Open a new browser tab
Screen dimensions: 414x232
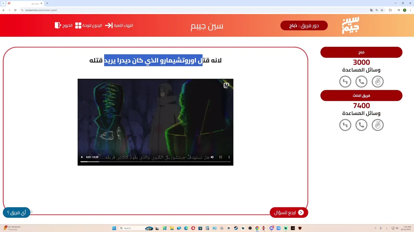[47, 3]
